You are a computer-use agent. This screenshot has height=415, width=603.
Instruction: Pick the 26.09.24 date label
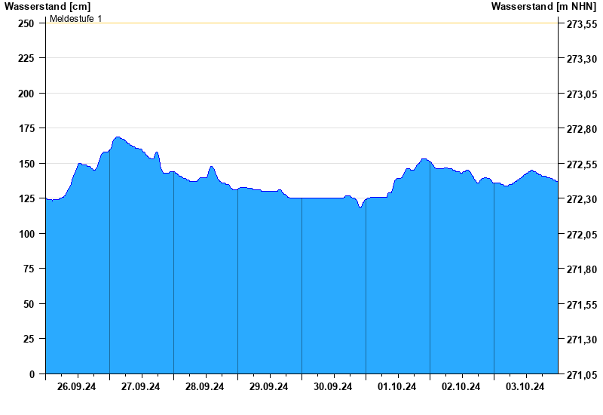(x=77, y=387)
